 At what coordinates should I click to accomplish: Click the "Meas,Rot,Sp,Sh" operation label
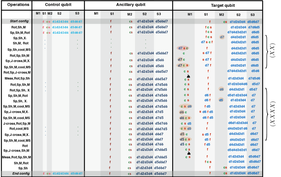point(17,78)
